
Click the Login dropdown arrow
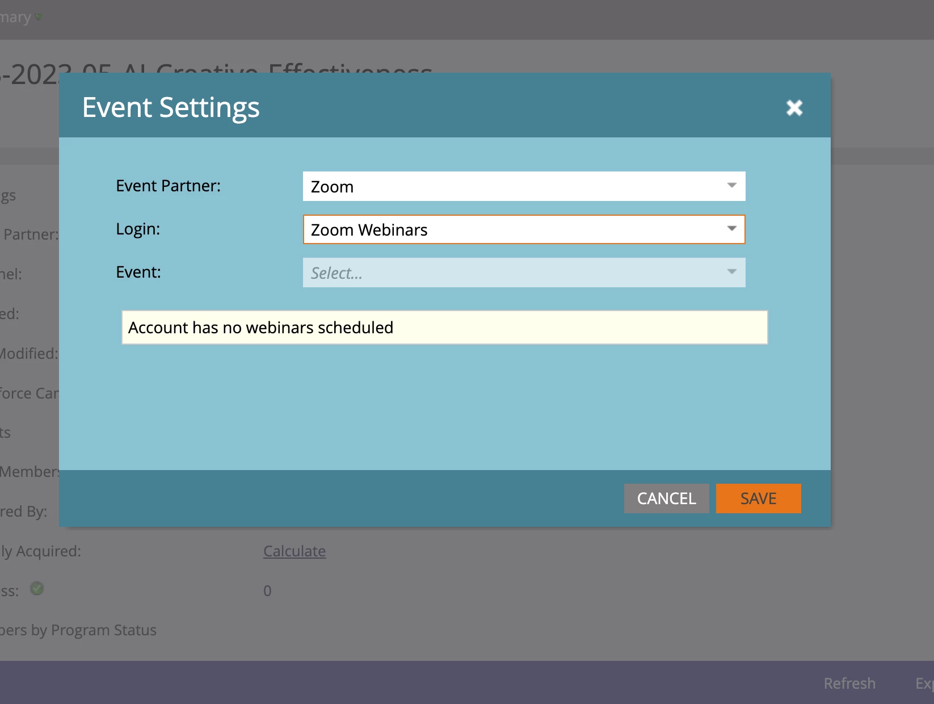pos(732,229)
